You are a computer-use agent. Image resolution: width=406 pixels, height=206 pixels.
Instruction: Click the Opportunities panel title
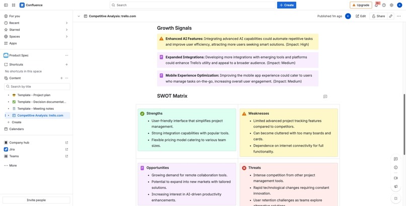pos(158,168)
